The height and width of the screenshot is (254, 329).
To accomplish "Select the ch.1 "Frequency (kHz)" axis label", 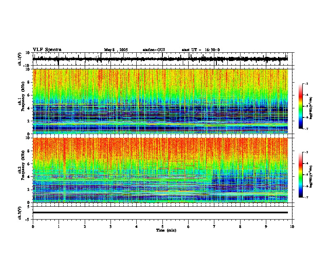I will (x=23, y=96).
